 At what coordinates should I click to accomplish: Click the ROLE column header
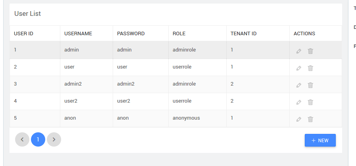click(179, 34)
